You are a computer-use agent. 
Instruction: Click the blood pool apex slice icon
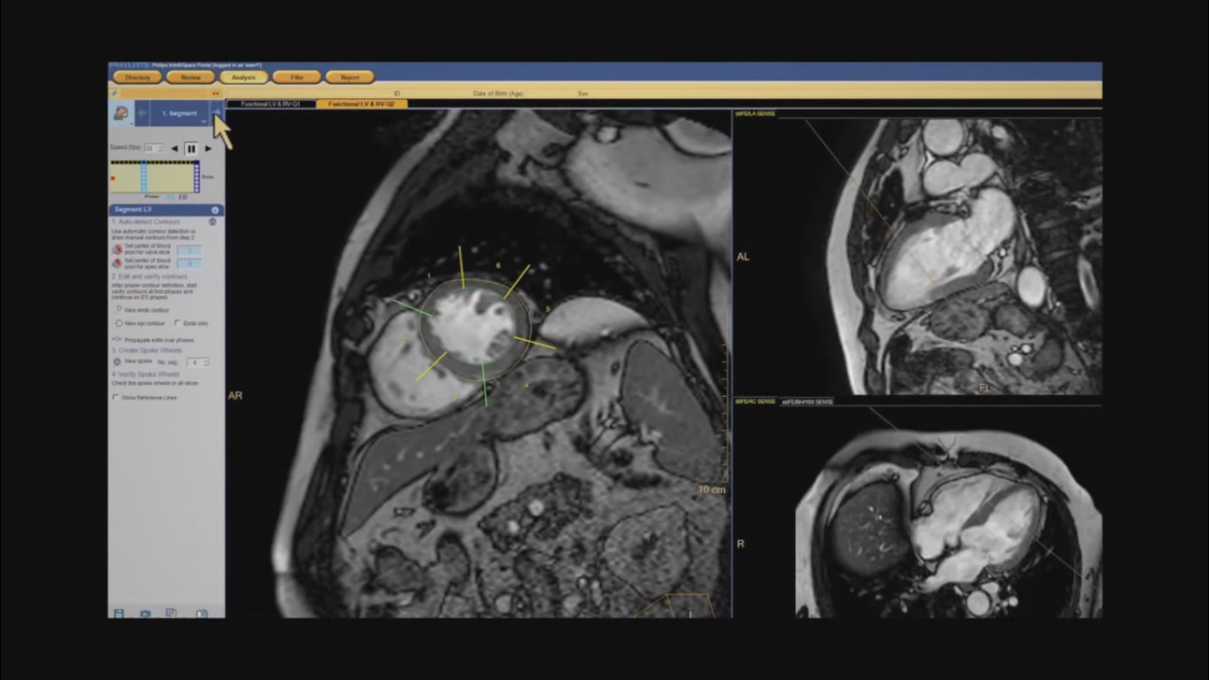pyautogui.click(x=117, y=263)
